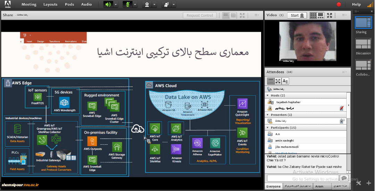The height and width of the screenshot is (191, 375).
Task: Switch Video pod to grid layout
Action: coord(313,15)
